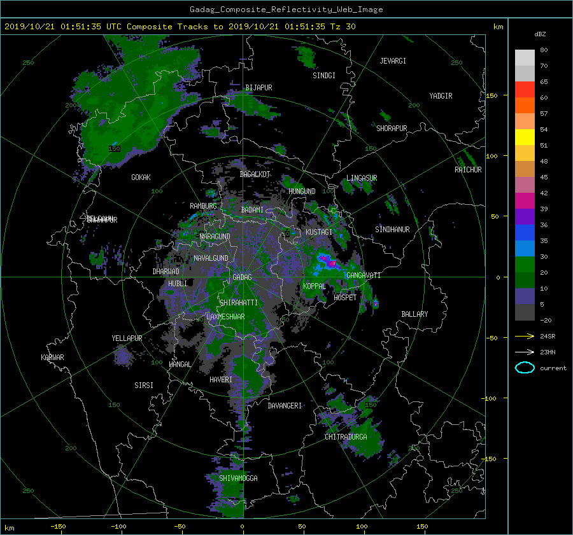Click the LAXMESHWAR city label
Image resolution: width=573 pixels, height=535 pixels.
click(225, 317)
